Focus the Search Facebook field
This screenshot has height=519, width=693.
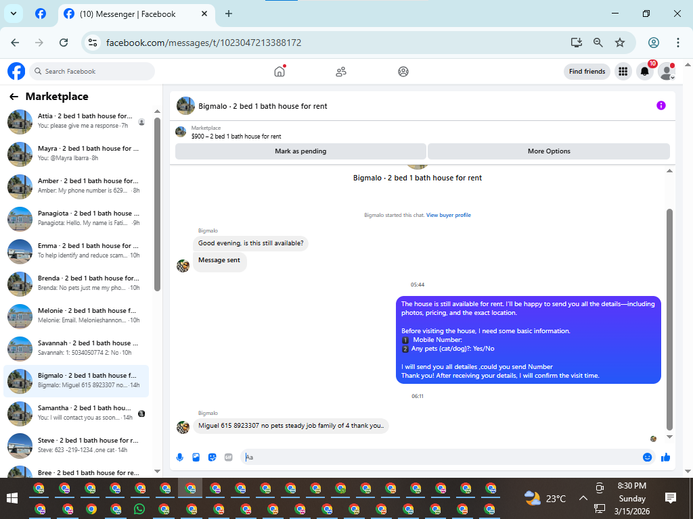(92, 72)
